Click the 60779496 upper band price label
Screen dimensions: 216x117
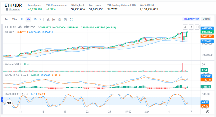pyautogui.click(x=207, y=28)
